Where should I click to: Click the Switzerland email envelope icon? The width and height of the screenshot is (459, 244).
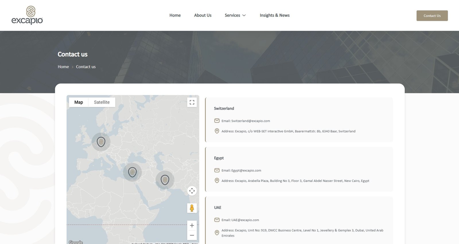[217, 121]
